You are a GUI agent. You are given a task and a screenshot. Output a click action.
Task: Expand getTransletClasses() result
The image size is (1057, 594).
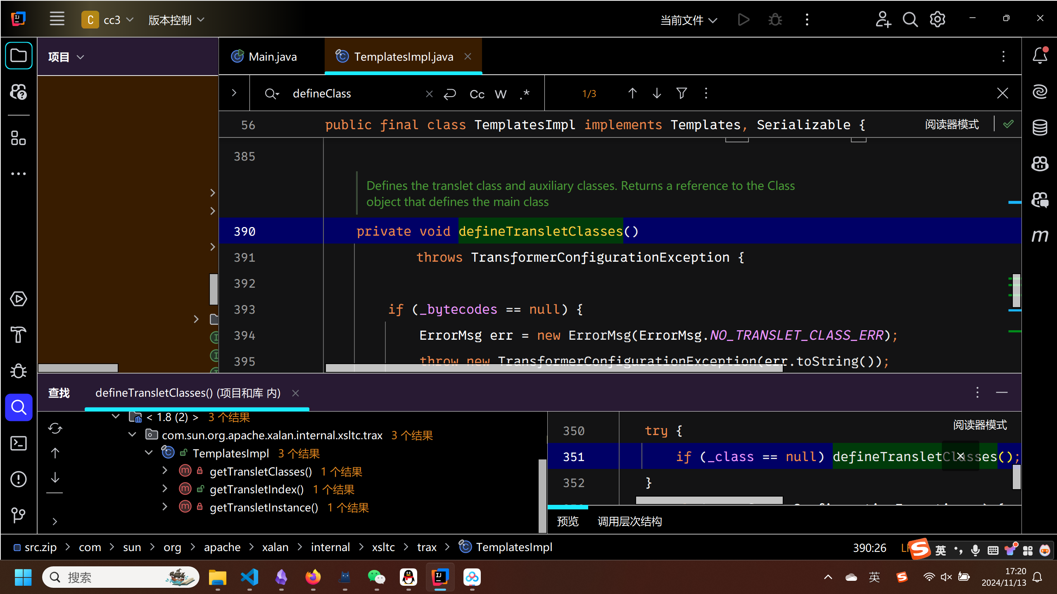pos(165,471)
